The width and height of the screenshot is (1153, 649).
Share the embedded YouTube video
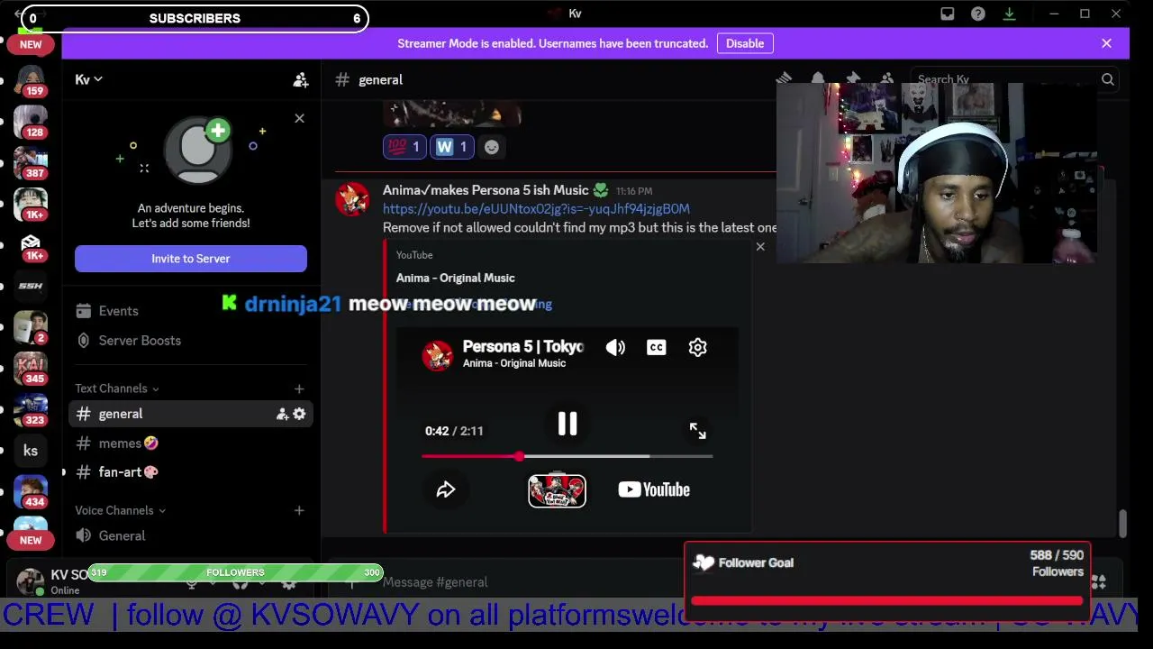(x=446, y=489)
